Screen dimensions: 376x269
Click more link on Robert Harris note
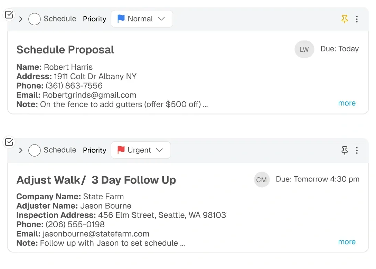(x=347, y=103)
